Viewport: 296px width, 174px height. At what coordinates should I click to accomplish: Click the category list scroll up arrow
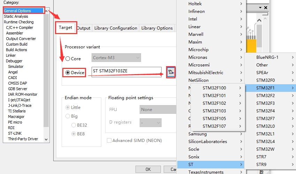[46, 11]
